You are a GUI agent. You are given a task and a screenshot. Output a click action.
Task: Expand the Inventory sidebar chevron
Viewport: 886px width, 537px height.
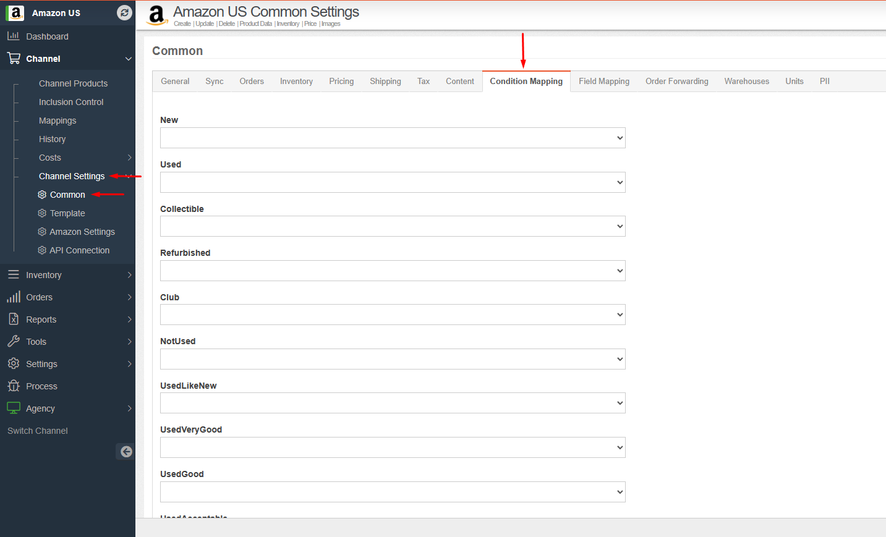tap(129, 275)
